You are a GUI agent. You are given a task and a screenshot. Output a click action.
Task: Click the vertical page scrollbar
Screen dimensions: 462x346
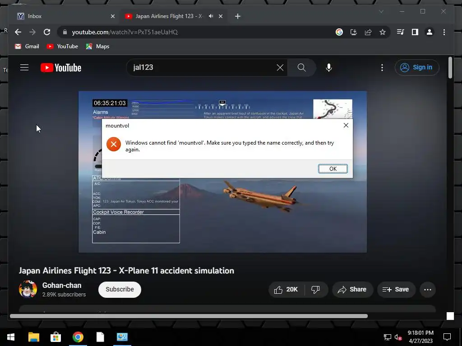click(450, 68)
